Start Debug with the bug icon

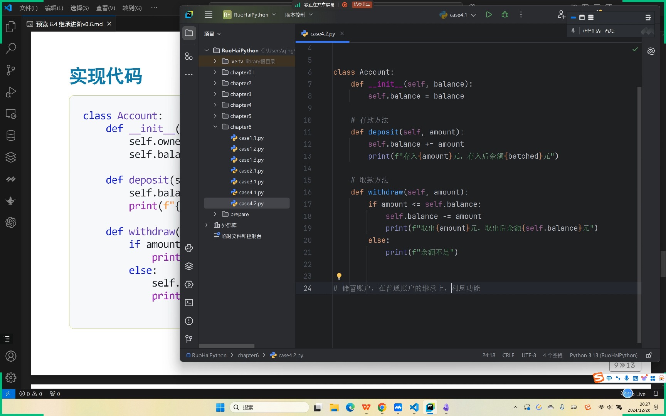point(505,15)
